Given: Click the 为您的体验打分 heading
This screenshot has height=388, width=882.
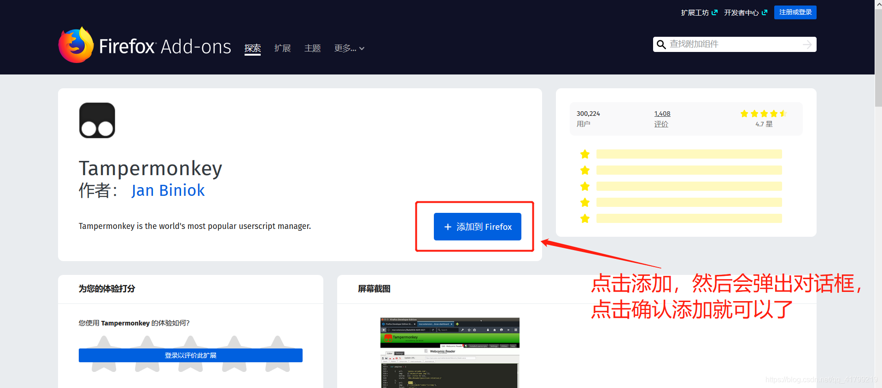Looking at the screenshot, I should [107, 289].
